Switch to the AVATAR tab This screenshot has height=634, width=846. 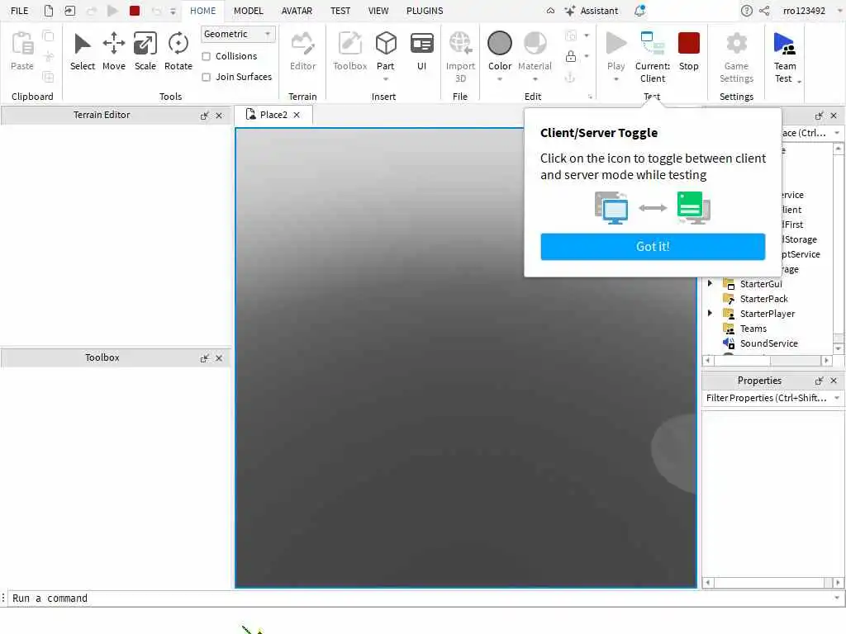(x=297, y=11)
